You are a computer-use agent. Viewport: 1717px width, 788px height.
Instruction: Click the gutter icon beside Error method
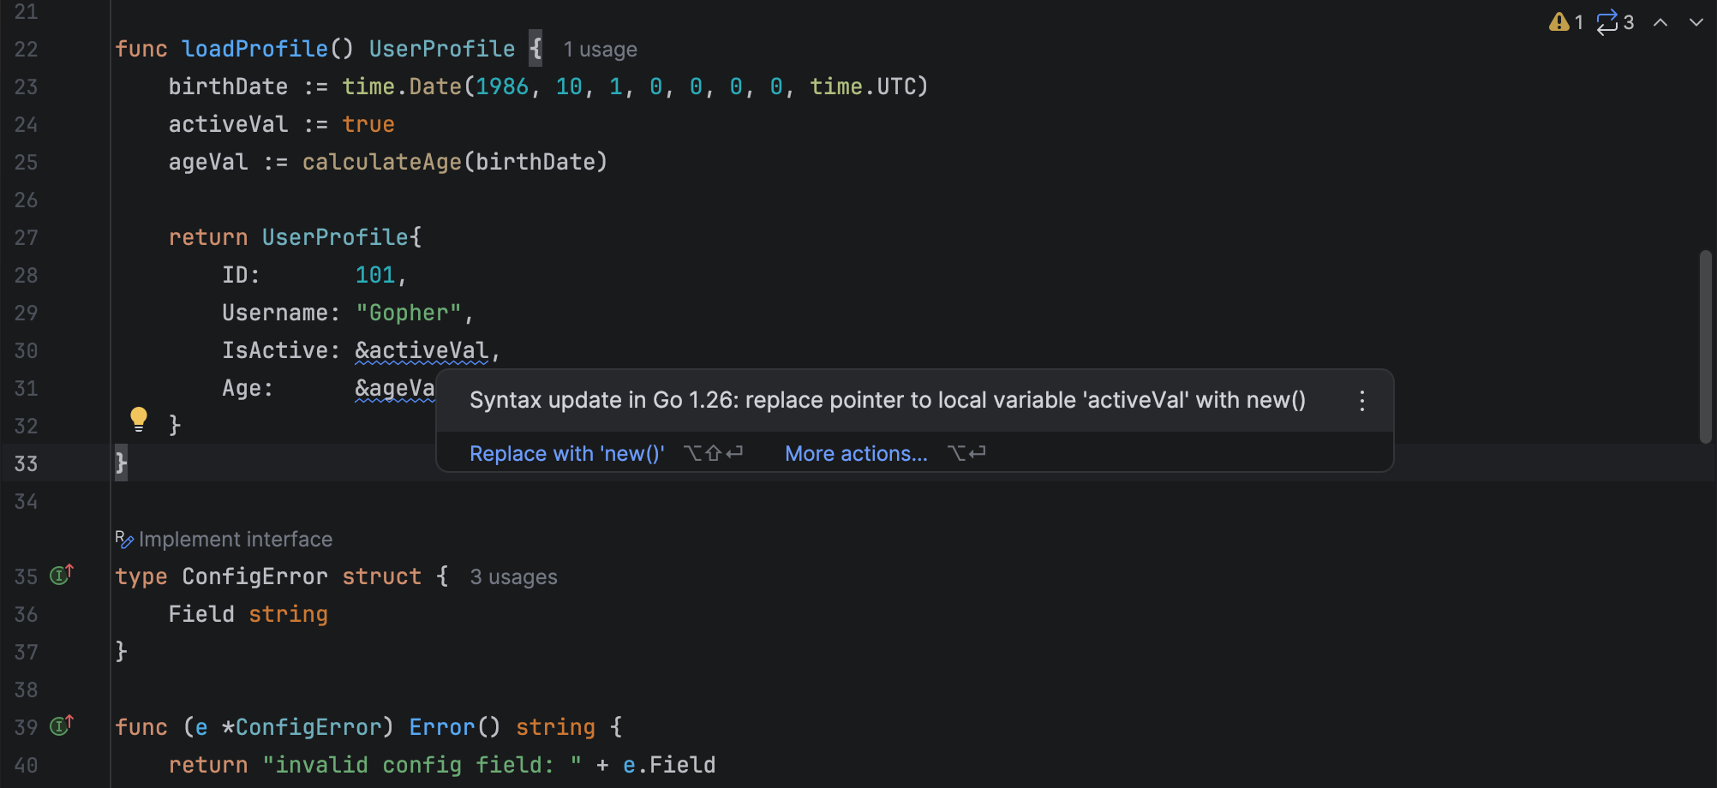61,725
